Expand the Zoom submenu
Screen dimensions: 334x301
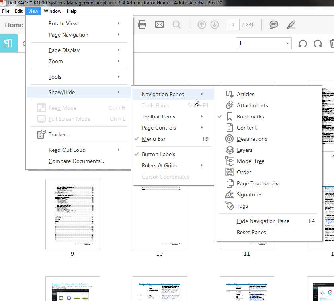78,61
